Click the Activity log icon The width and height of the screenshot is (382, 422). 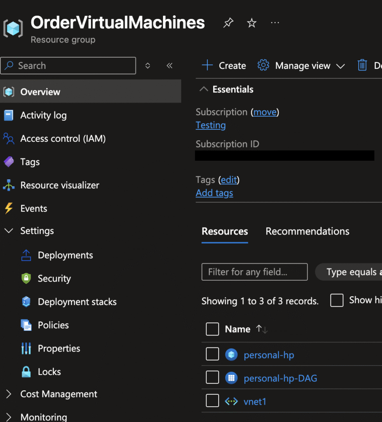[9, 115]
